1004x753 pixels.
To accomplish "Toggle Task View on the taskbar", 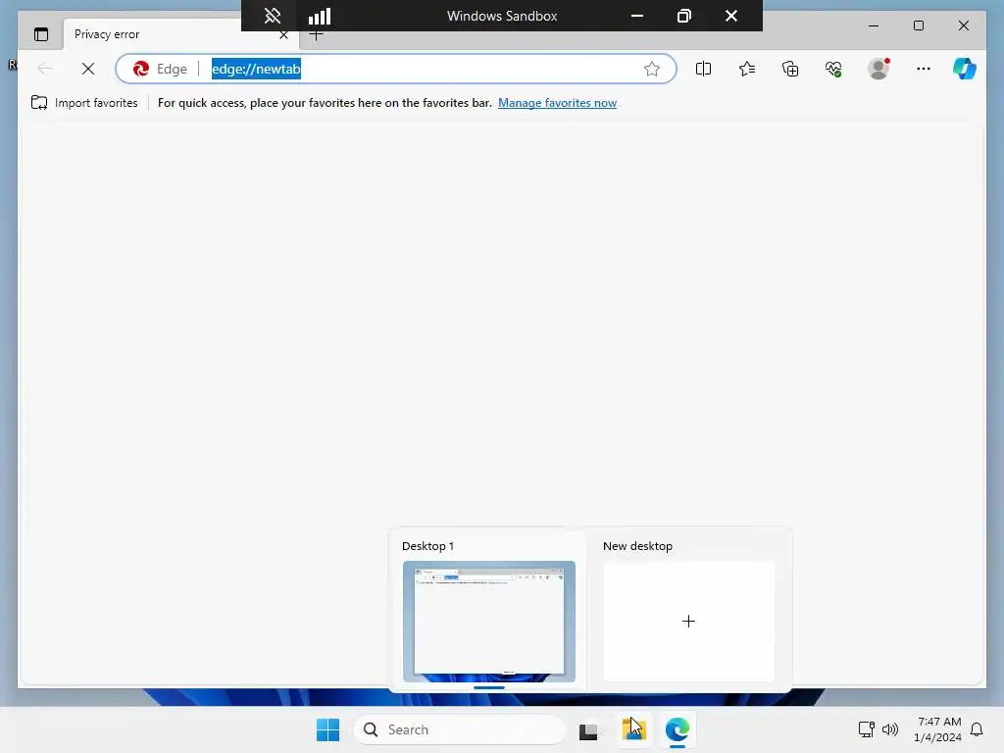I will [588, 729].
